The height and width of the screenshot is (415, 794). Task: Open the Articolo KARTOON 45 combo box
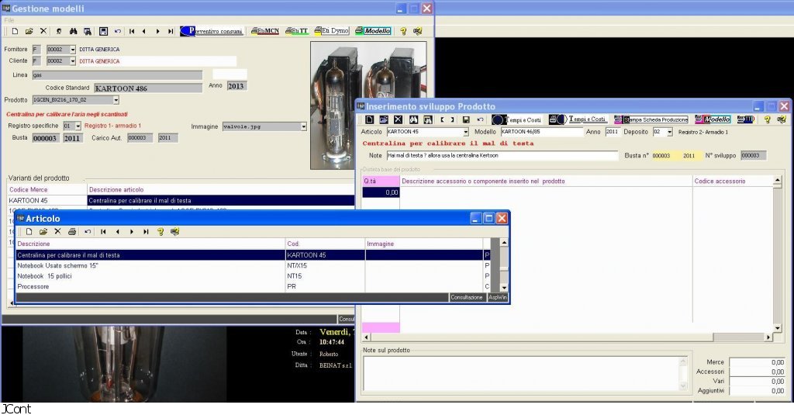(465, 132)
